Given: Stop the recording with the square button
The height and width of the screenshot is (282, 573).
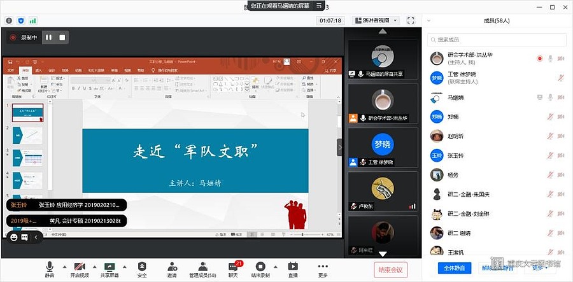Looking at the screenshot, I should pyautogui.click(x=62, y=38).
